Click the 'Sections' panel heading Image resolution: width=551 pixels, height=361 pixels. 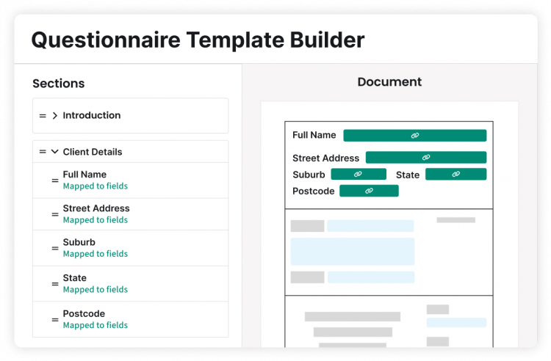pyautogui.click(x=59, y=84)
